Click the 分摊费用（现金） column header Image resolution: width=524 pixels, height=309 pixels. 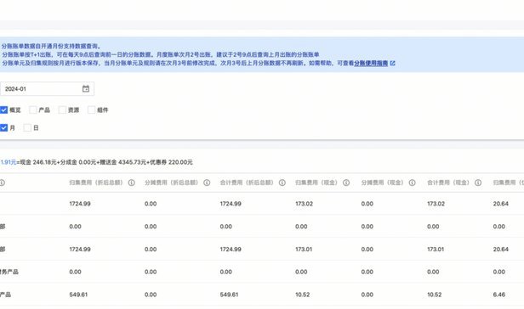pos(382,183)
